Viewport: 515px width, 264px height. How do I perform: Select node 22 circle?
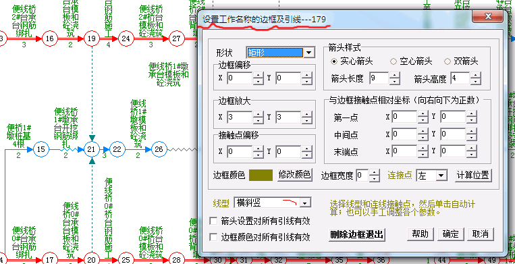[117, 149]
